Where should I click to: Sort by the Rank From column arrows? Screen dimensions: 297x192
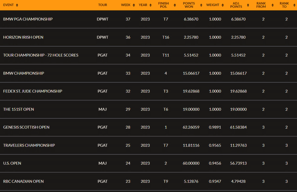pos(273,5)
